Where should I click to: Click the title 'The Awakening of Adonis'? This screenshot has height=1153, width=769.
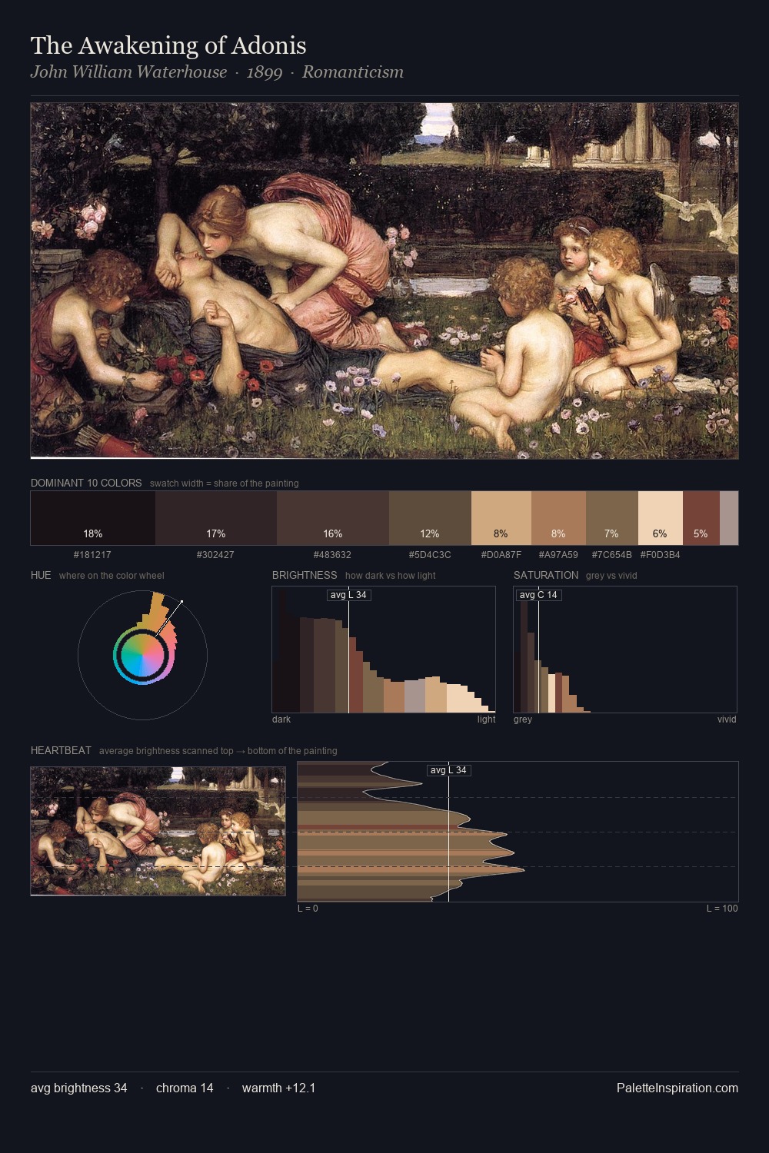pos(168,45)
